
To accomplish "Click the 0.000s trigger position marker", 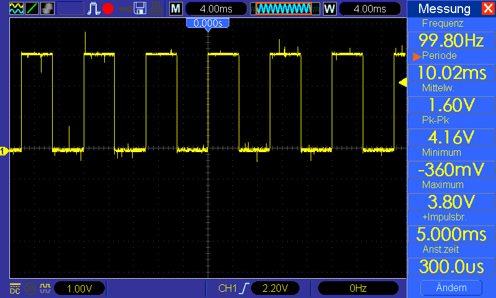I will coord(208,24).
